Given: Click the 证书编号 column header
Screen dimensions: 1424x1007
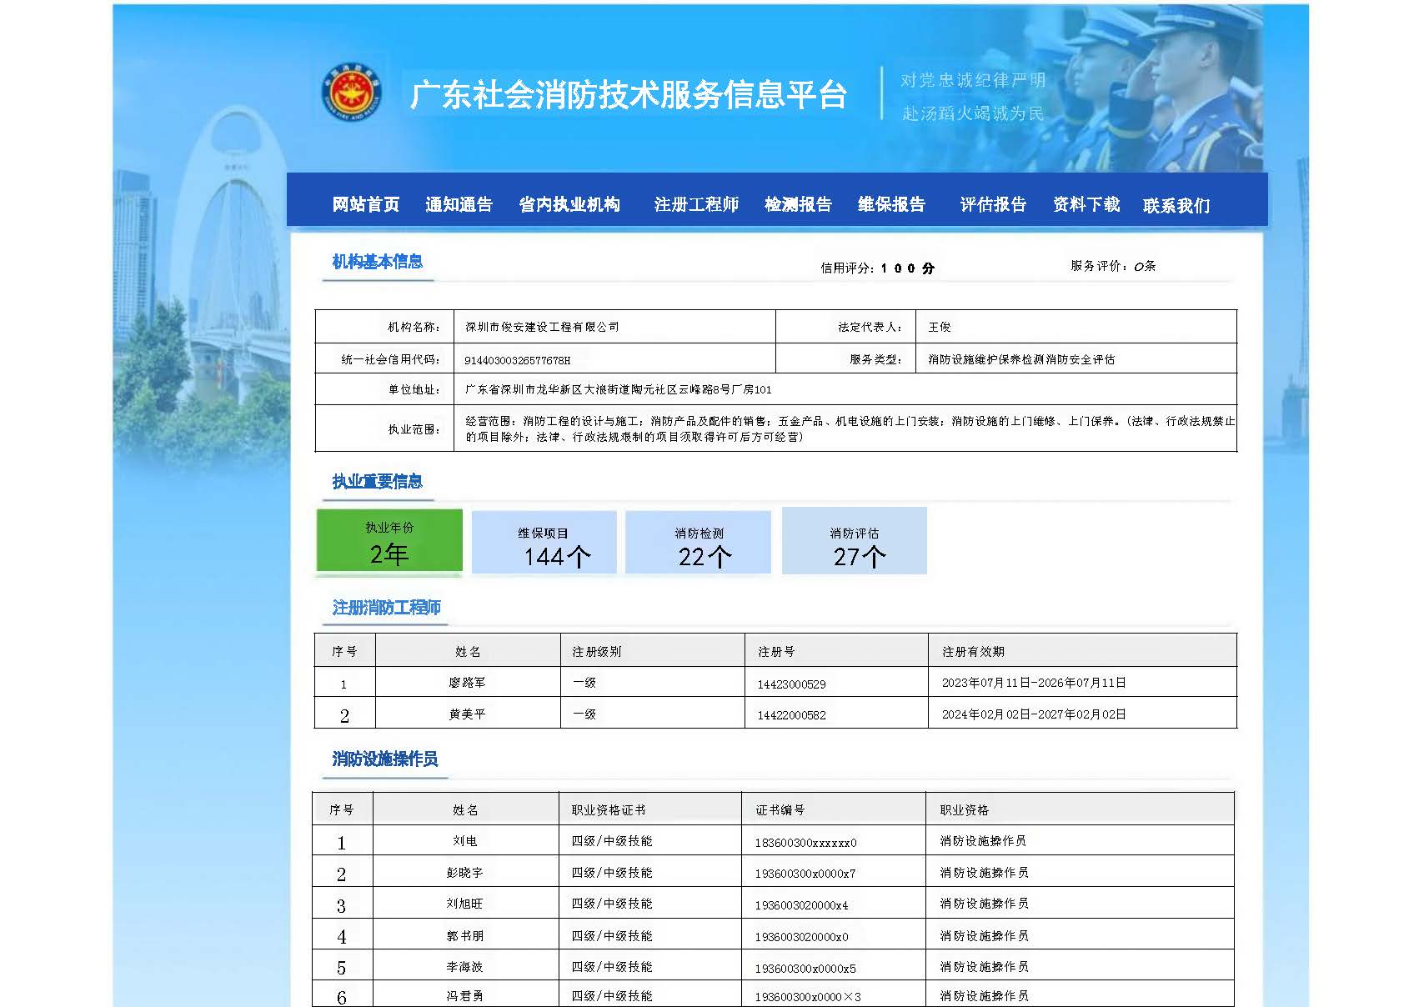Looking at the screenshot, I should coord(780,810).
